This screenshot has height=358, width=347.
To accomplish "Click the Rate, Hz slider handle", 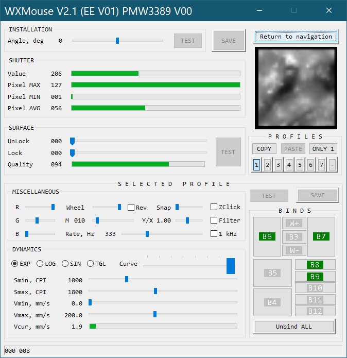I will coord(147,234).
